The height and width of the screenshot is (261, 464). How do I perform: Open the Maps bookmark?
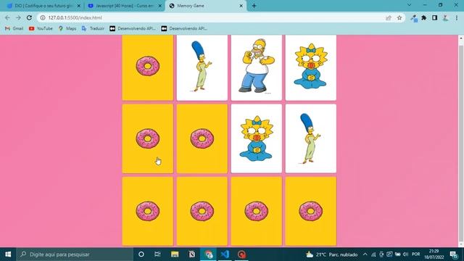(x=67, y=28)
